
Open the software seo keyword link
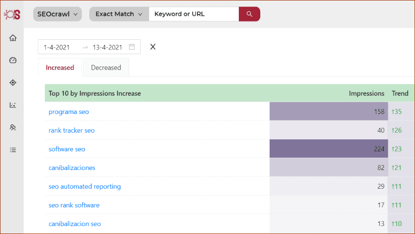click(67, 149)
